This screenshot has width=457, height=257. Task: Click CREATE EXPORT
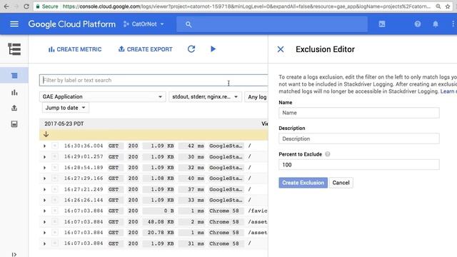146,49
